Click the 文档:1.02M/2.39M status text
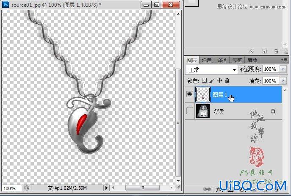291x196 pixels. coord(67,188)
